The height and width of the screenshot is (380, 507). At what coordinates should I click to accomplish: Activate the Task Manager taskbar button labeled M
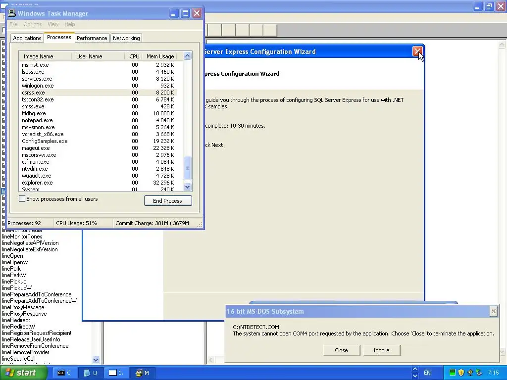[142, 373]
